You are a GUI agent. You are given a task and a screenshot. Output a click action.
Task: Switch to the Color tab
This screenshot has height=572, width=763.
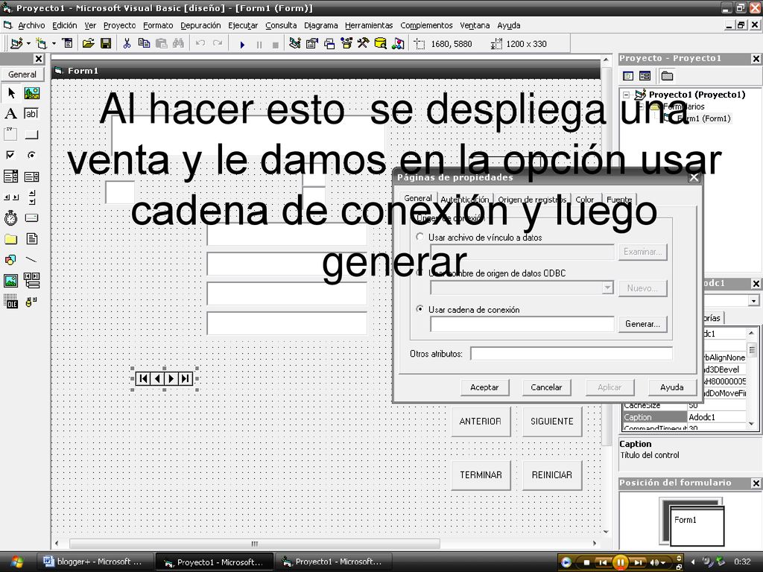[x=584, y=199]
